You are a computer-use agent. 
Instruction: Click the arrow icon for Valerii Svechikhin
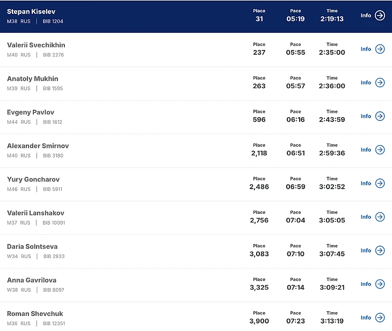(x=380, y=49)
